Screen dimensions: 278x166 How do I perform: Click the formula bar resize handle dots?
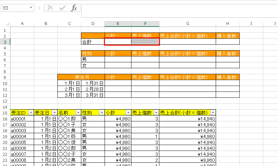[39, 8]
